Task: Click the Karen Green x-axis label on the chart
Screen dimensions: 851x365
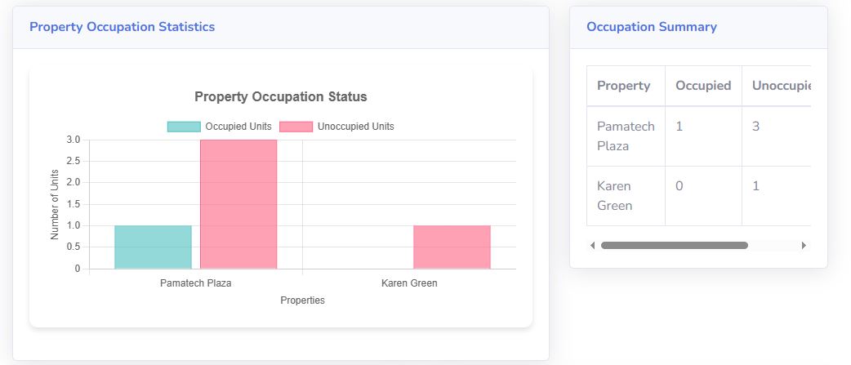Action: [409, 283]
